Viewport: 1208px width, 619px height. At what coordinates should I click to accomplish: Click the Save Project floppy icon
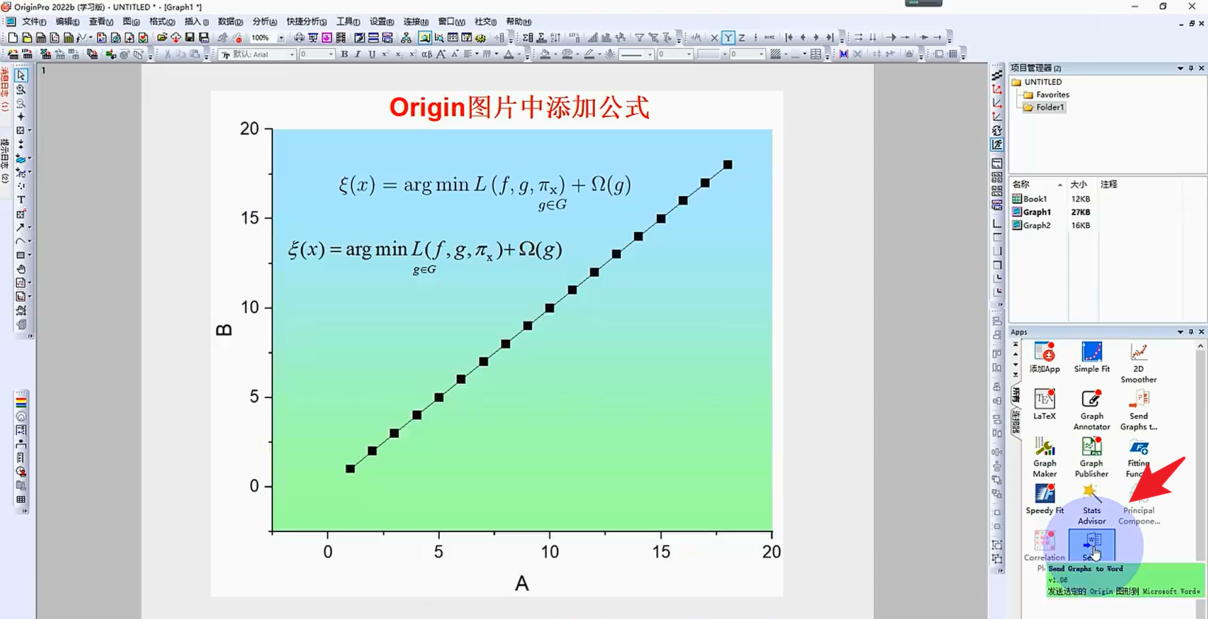pos(189,38)
